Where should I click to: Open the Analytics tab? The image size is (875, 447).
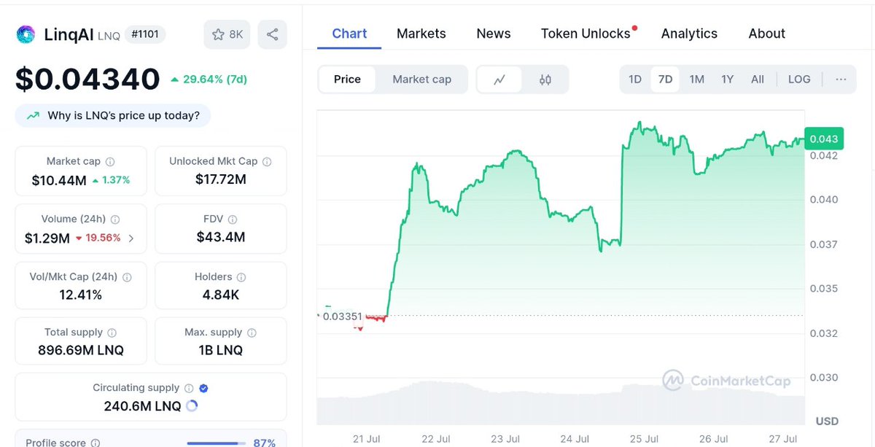click(x=689, y=34)
